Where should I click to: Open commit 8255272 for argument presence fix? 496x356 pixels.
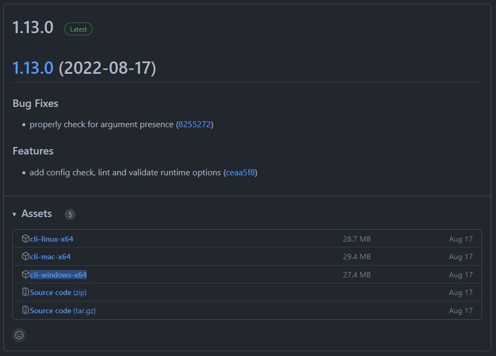[194, 124]
